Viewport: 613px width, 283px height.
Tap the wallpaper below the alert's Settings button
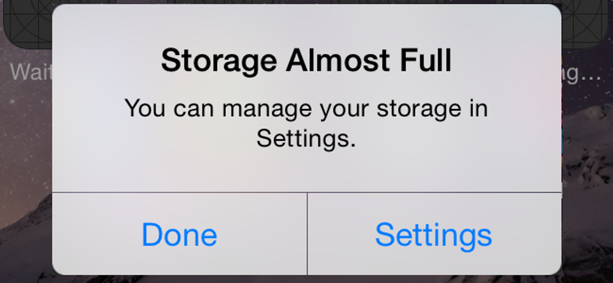(434, 279)
